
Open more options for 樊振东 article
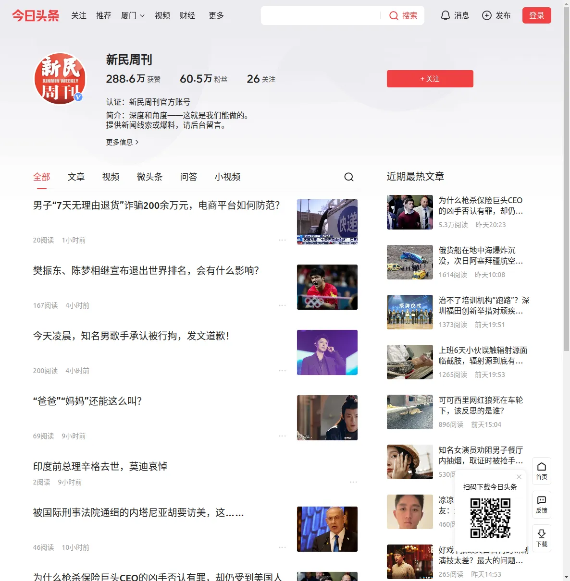click(282, 305)
